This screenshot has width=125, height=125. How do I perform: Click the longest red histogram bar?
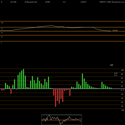55,98
